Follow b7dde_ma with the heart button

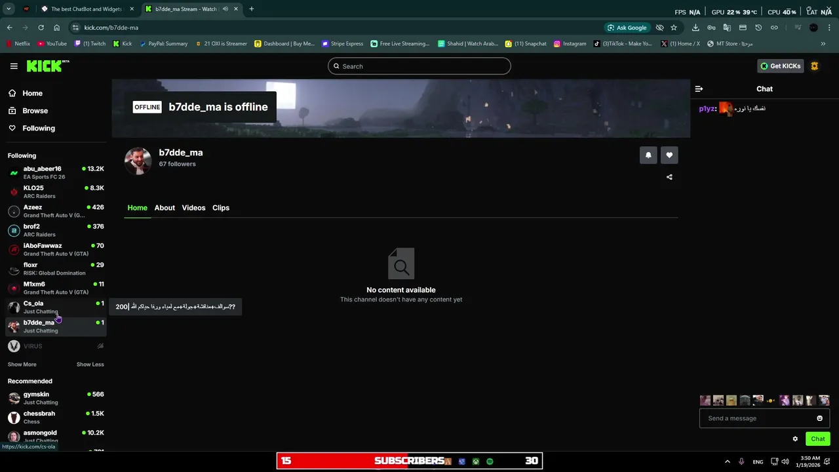pos(669,155)
